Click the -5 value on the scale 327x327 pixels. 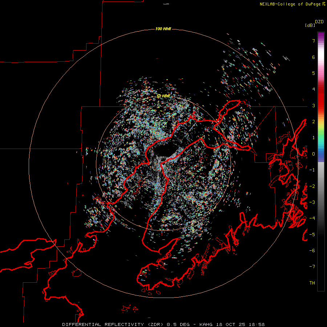312,235
